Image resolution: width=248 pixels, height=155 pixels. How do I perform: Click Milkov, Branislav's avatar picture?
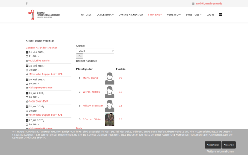pos(110,106)
